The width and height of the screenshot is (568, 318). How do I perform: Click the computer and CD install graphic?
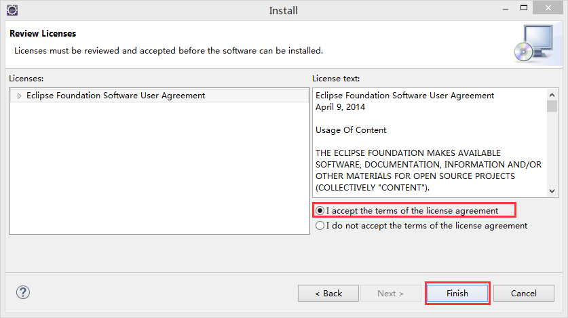(x=533, y=43)
